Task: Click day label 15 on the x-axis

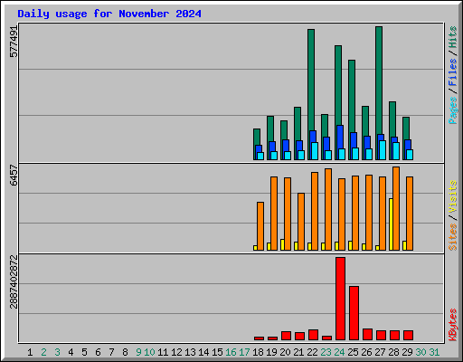Action: (217, 352)
